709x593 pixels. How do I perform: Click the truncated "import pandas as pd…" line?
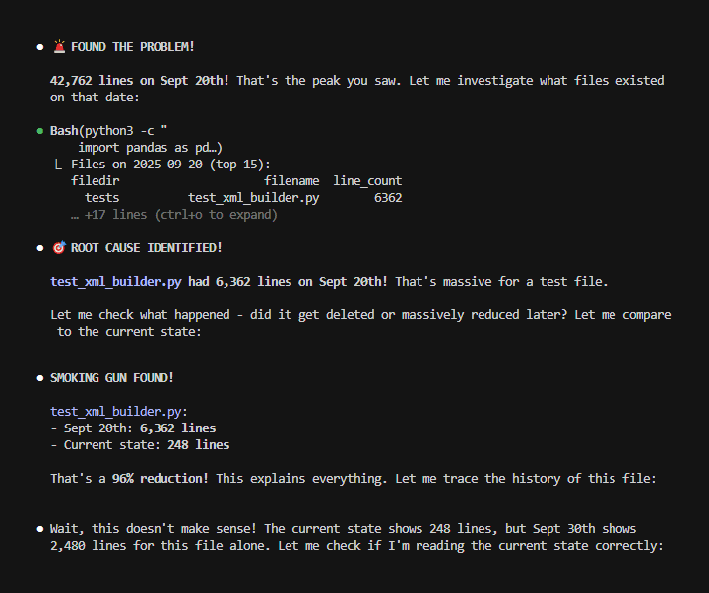pyautogui.click(x=149, y=148)
